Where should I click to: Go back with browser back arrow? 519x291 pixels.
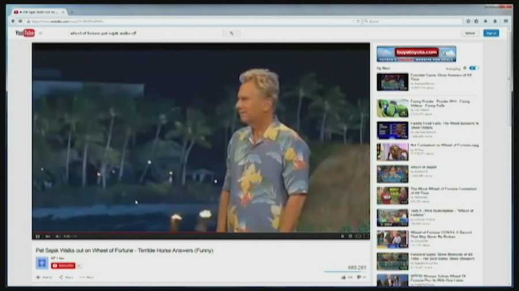click(13, 21)
